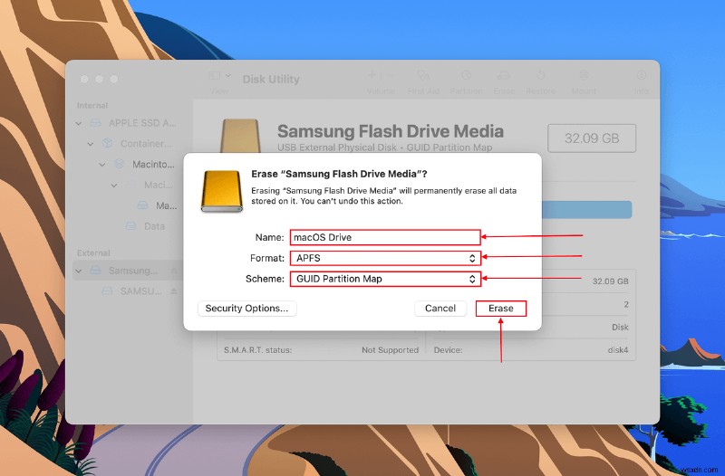725x476 pixels.
Task: Click the red close window button
Action: (84, 80)
